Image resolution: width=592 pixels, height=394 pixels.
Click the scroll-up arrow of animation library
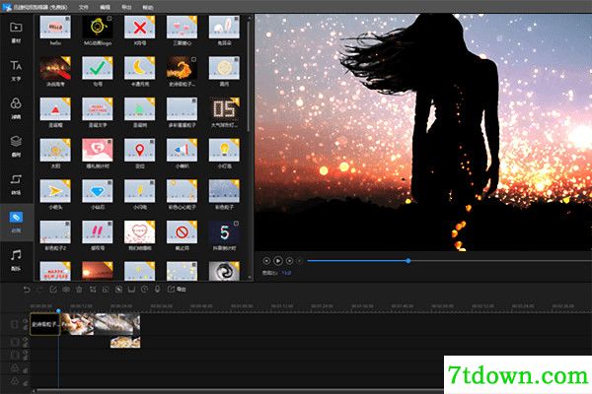click(x=249, y=17)
